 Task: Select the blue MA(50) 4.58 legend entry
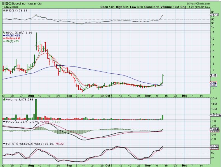11,35
